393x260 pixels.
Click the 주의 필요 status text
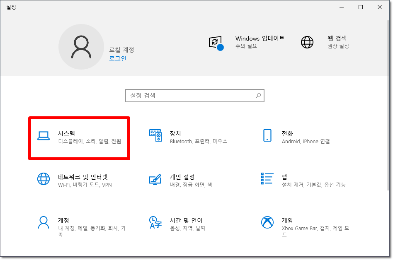[246, 46]
